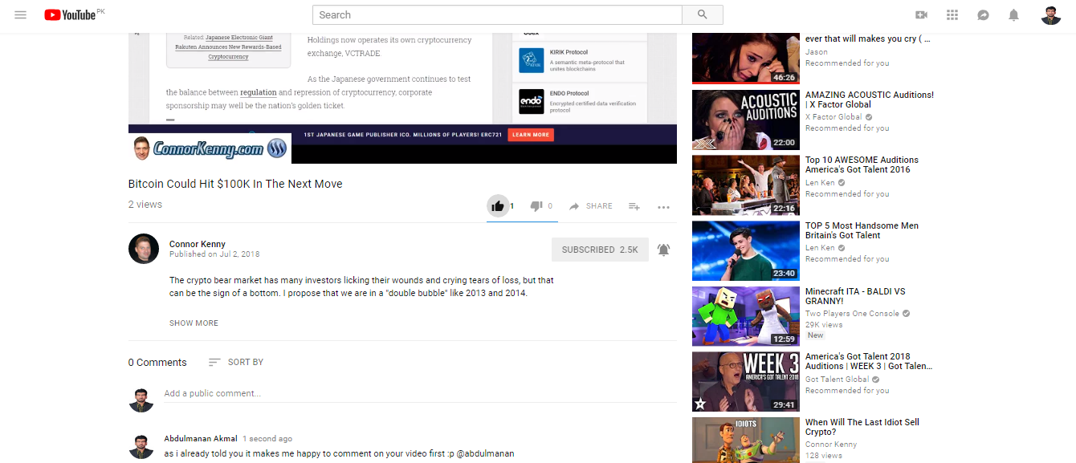Click the '0 Comments' count text
Screen dimensions: 1076x463
point(157,363)
